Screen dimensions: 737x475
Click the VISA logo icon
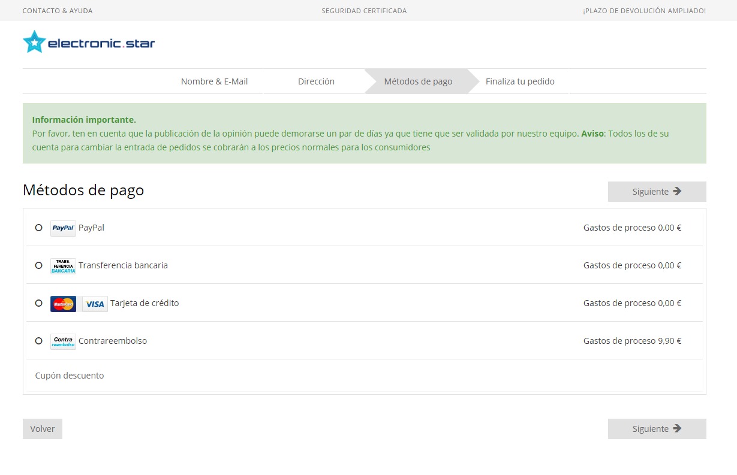point(95,304)
